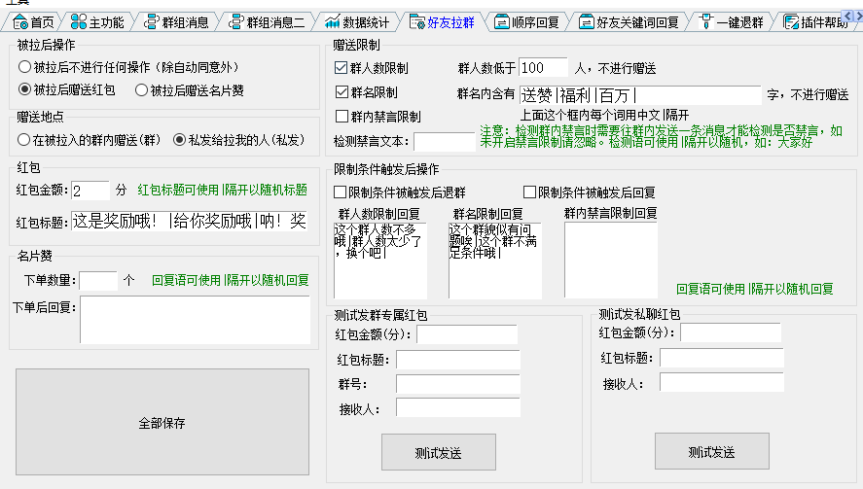Click the 限制条件触发后操作 group label
Screen dimensions: 863x489
coord(386,169)
